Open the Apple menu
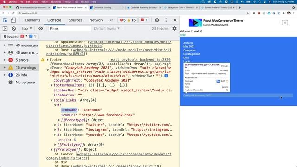297x167 pixels. [4, 2]
